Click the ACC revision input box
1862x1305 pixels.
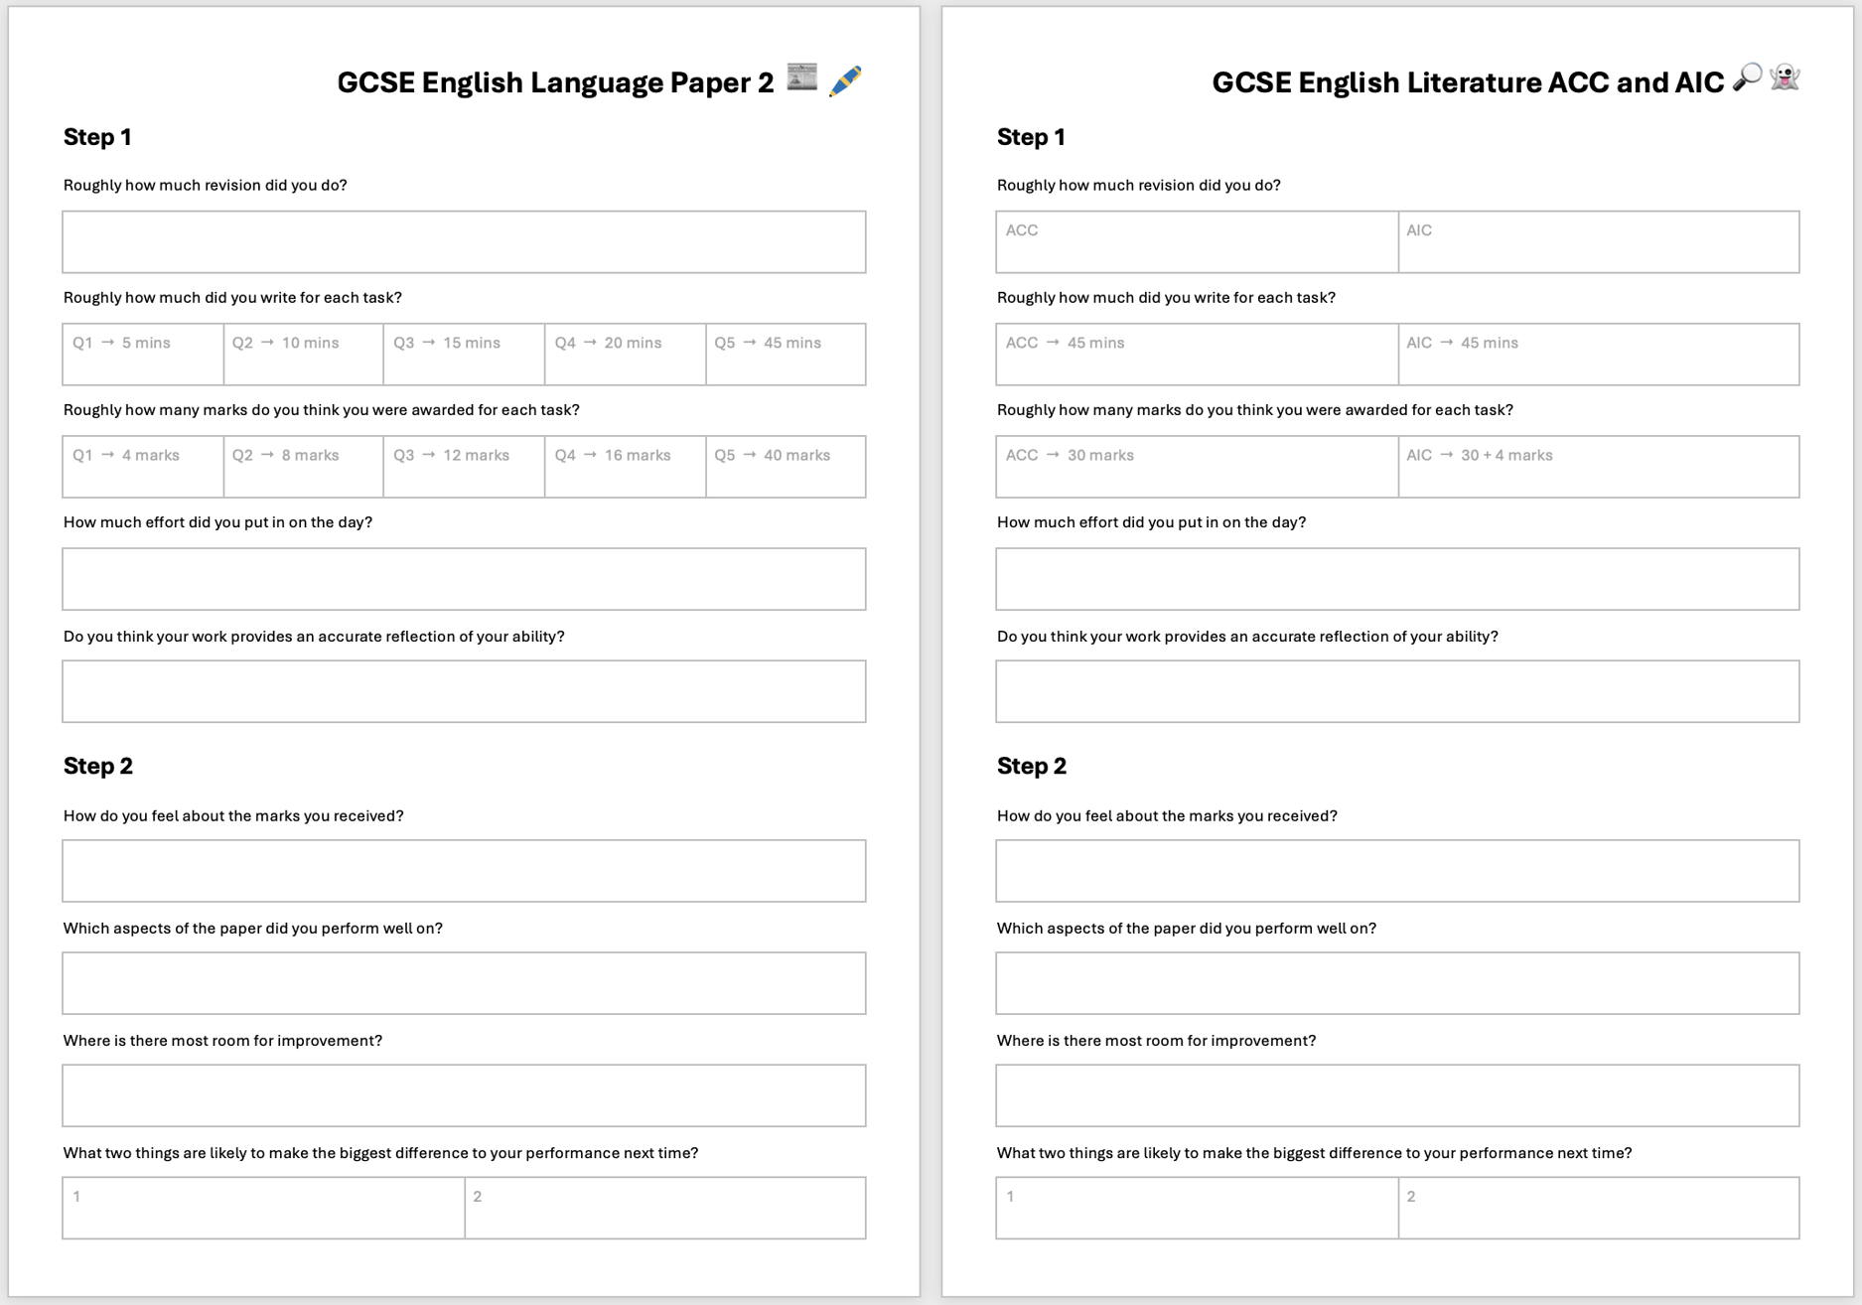coord(1196,241)
